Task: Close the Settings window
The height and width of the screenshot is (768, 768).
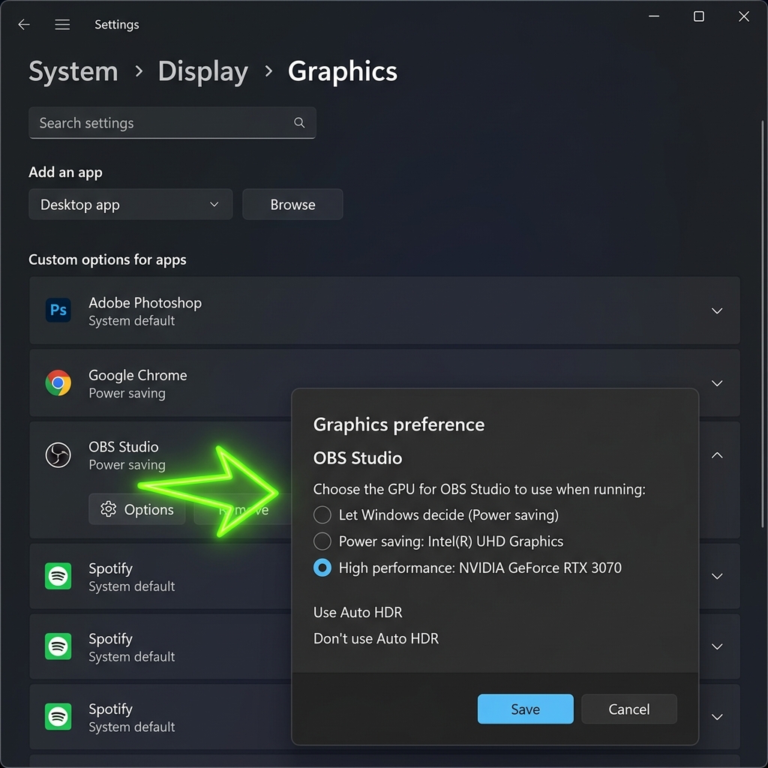Action: pos(744,16)
